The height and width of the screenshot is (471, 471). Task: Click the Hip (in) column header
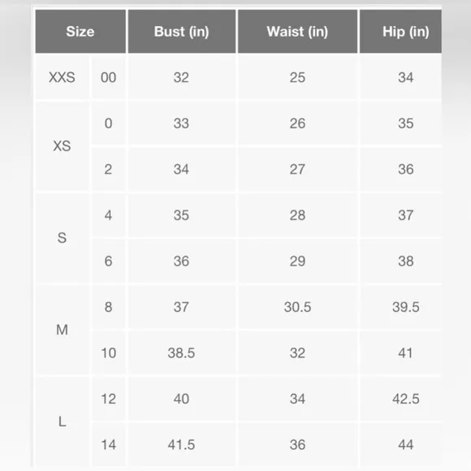tap(400, 32)
